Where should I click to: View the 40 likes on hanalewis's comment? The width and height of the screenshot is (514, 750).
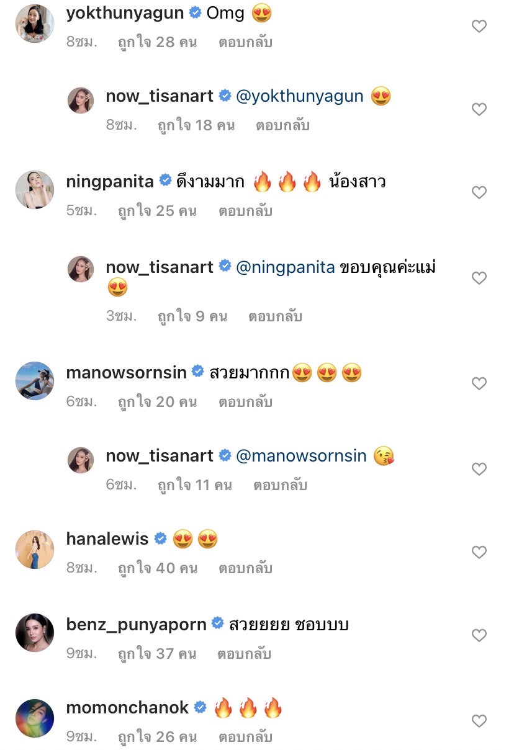tap(158, 568)
